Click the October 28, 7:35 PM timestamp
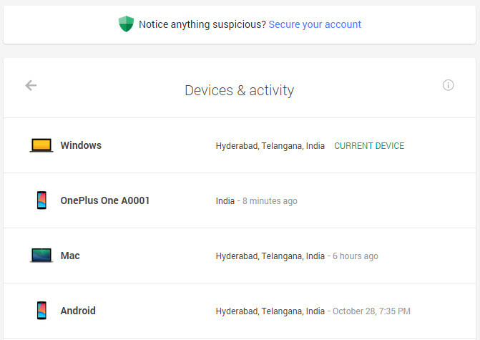480x340 pixels. pos(371,311)
